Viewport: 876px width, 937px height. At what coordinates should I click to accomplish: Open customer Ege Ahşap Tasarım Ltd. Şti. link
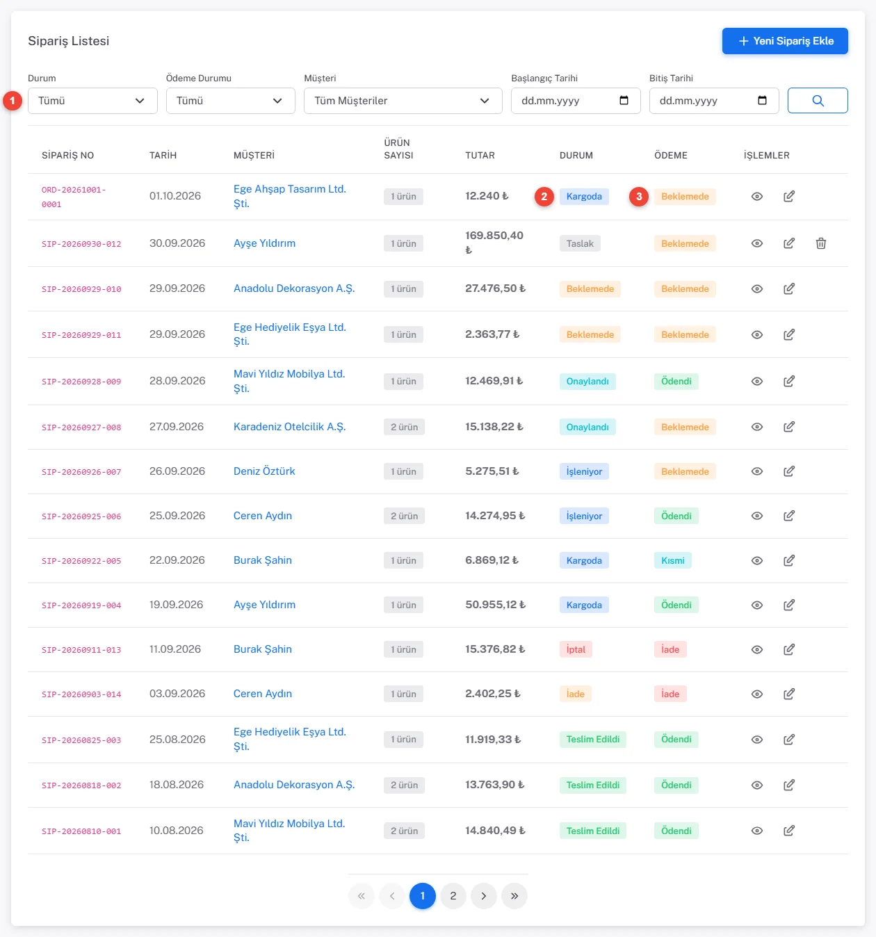290,196
